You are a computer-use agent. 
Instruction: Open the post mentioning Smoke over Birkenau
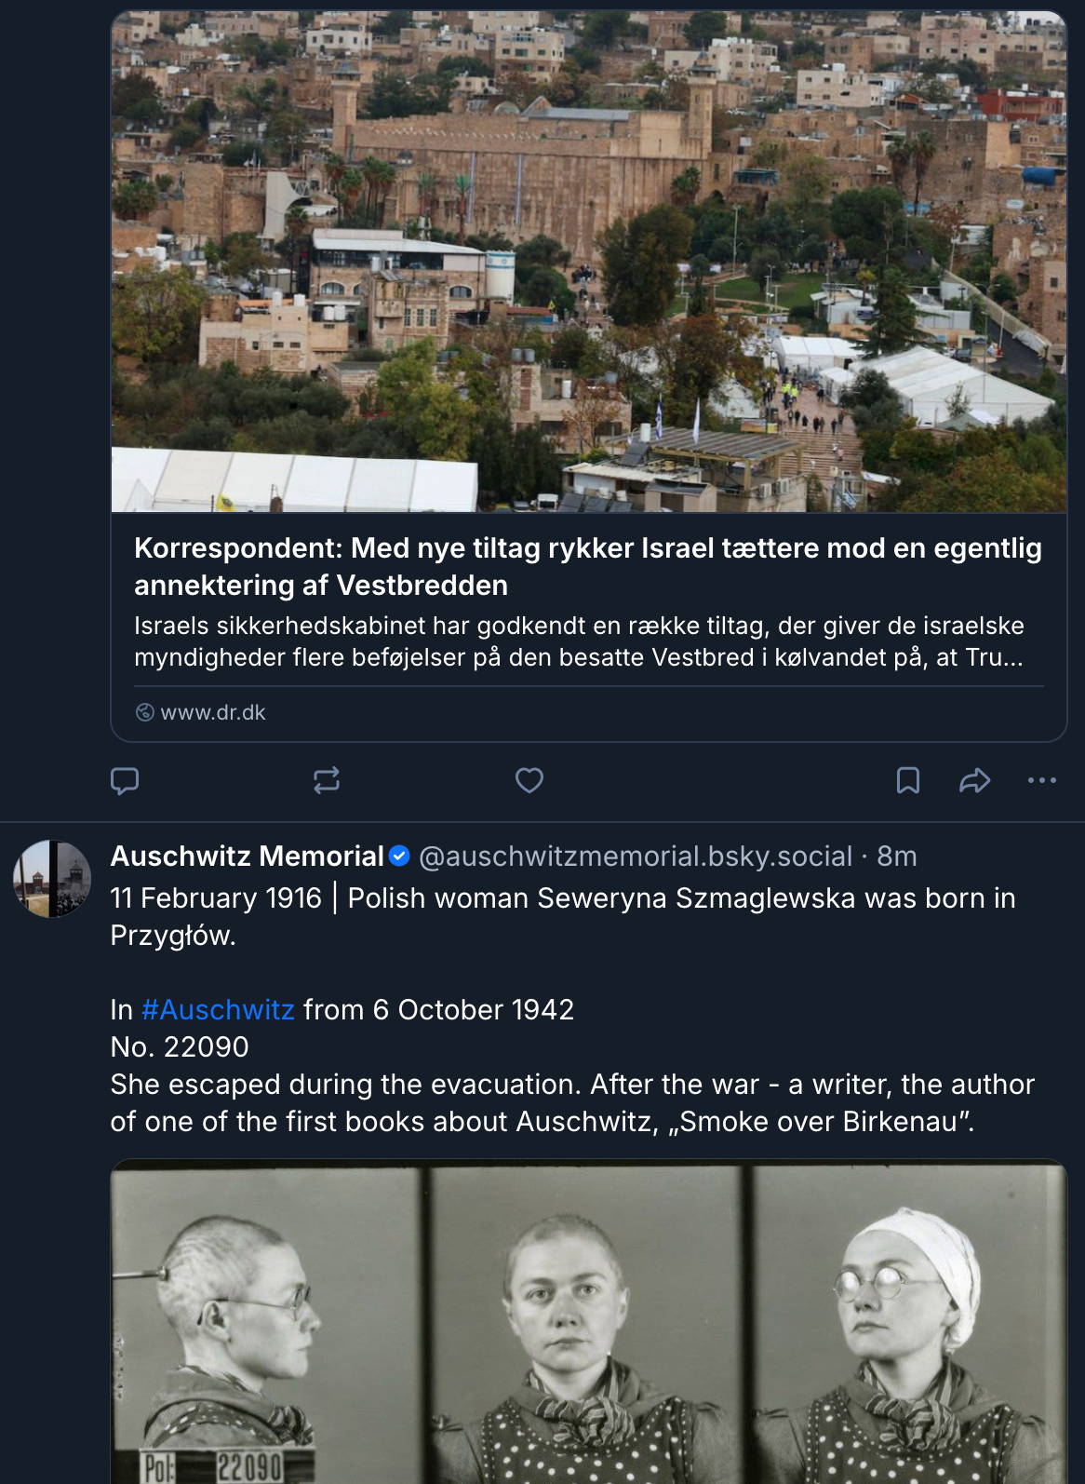pyautogui.click(x=571, y=1102)
